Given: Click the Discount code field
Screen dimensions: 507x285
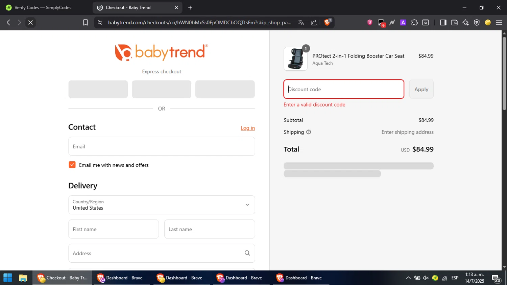Looking at the screenshot, I should (x=344, y=89).
